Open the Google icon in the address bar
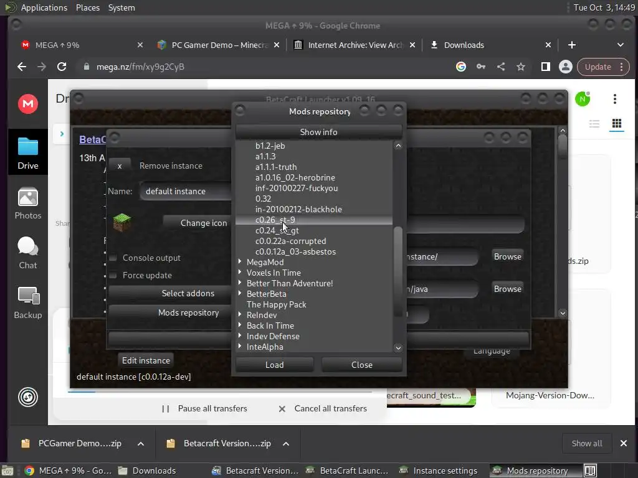 [x=461, y=67]
